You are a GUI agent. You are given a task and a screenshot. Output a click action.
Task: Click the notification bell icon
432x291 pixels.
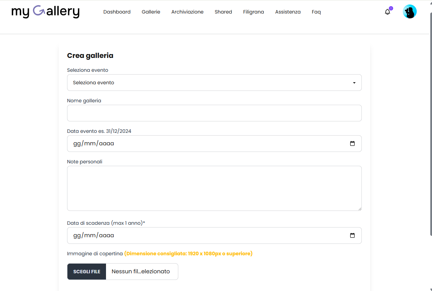[388, 12]
